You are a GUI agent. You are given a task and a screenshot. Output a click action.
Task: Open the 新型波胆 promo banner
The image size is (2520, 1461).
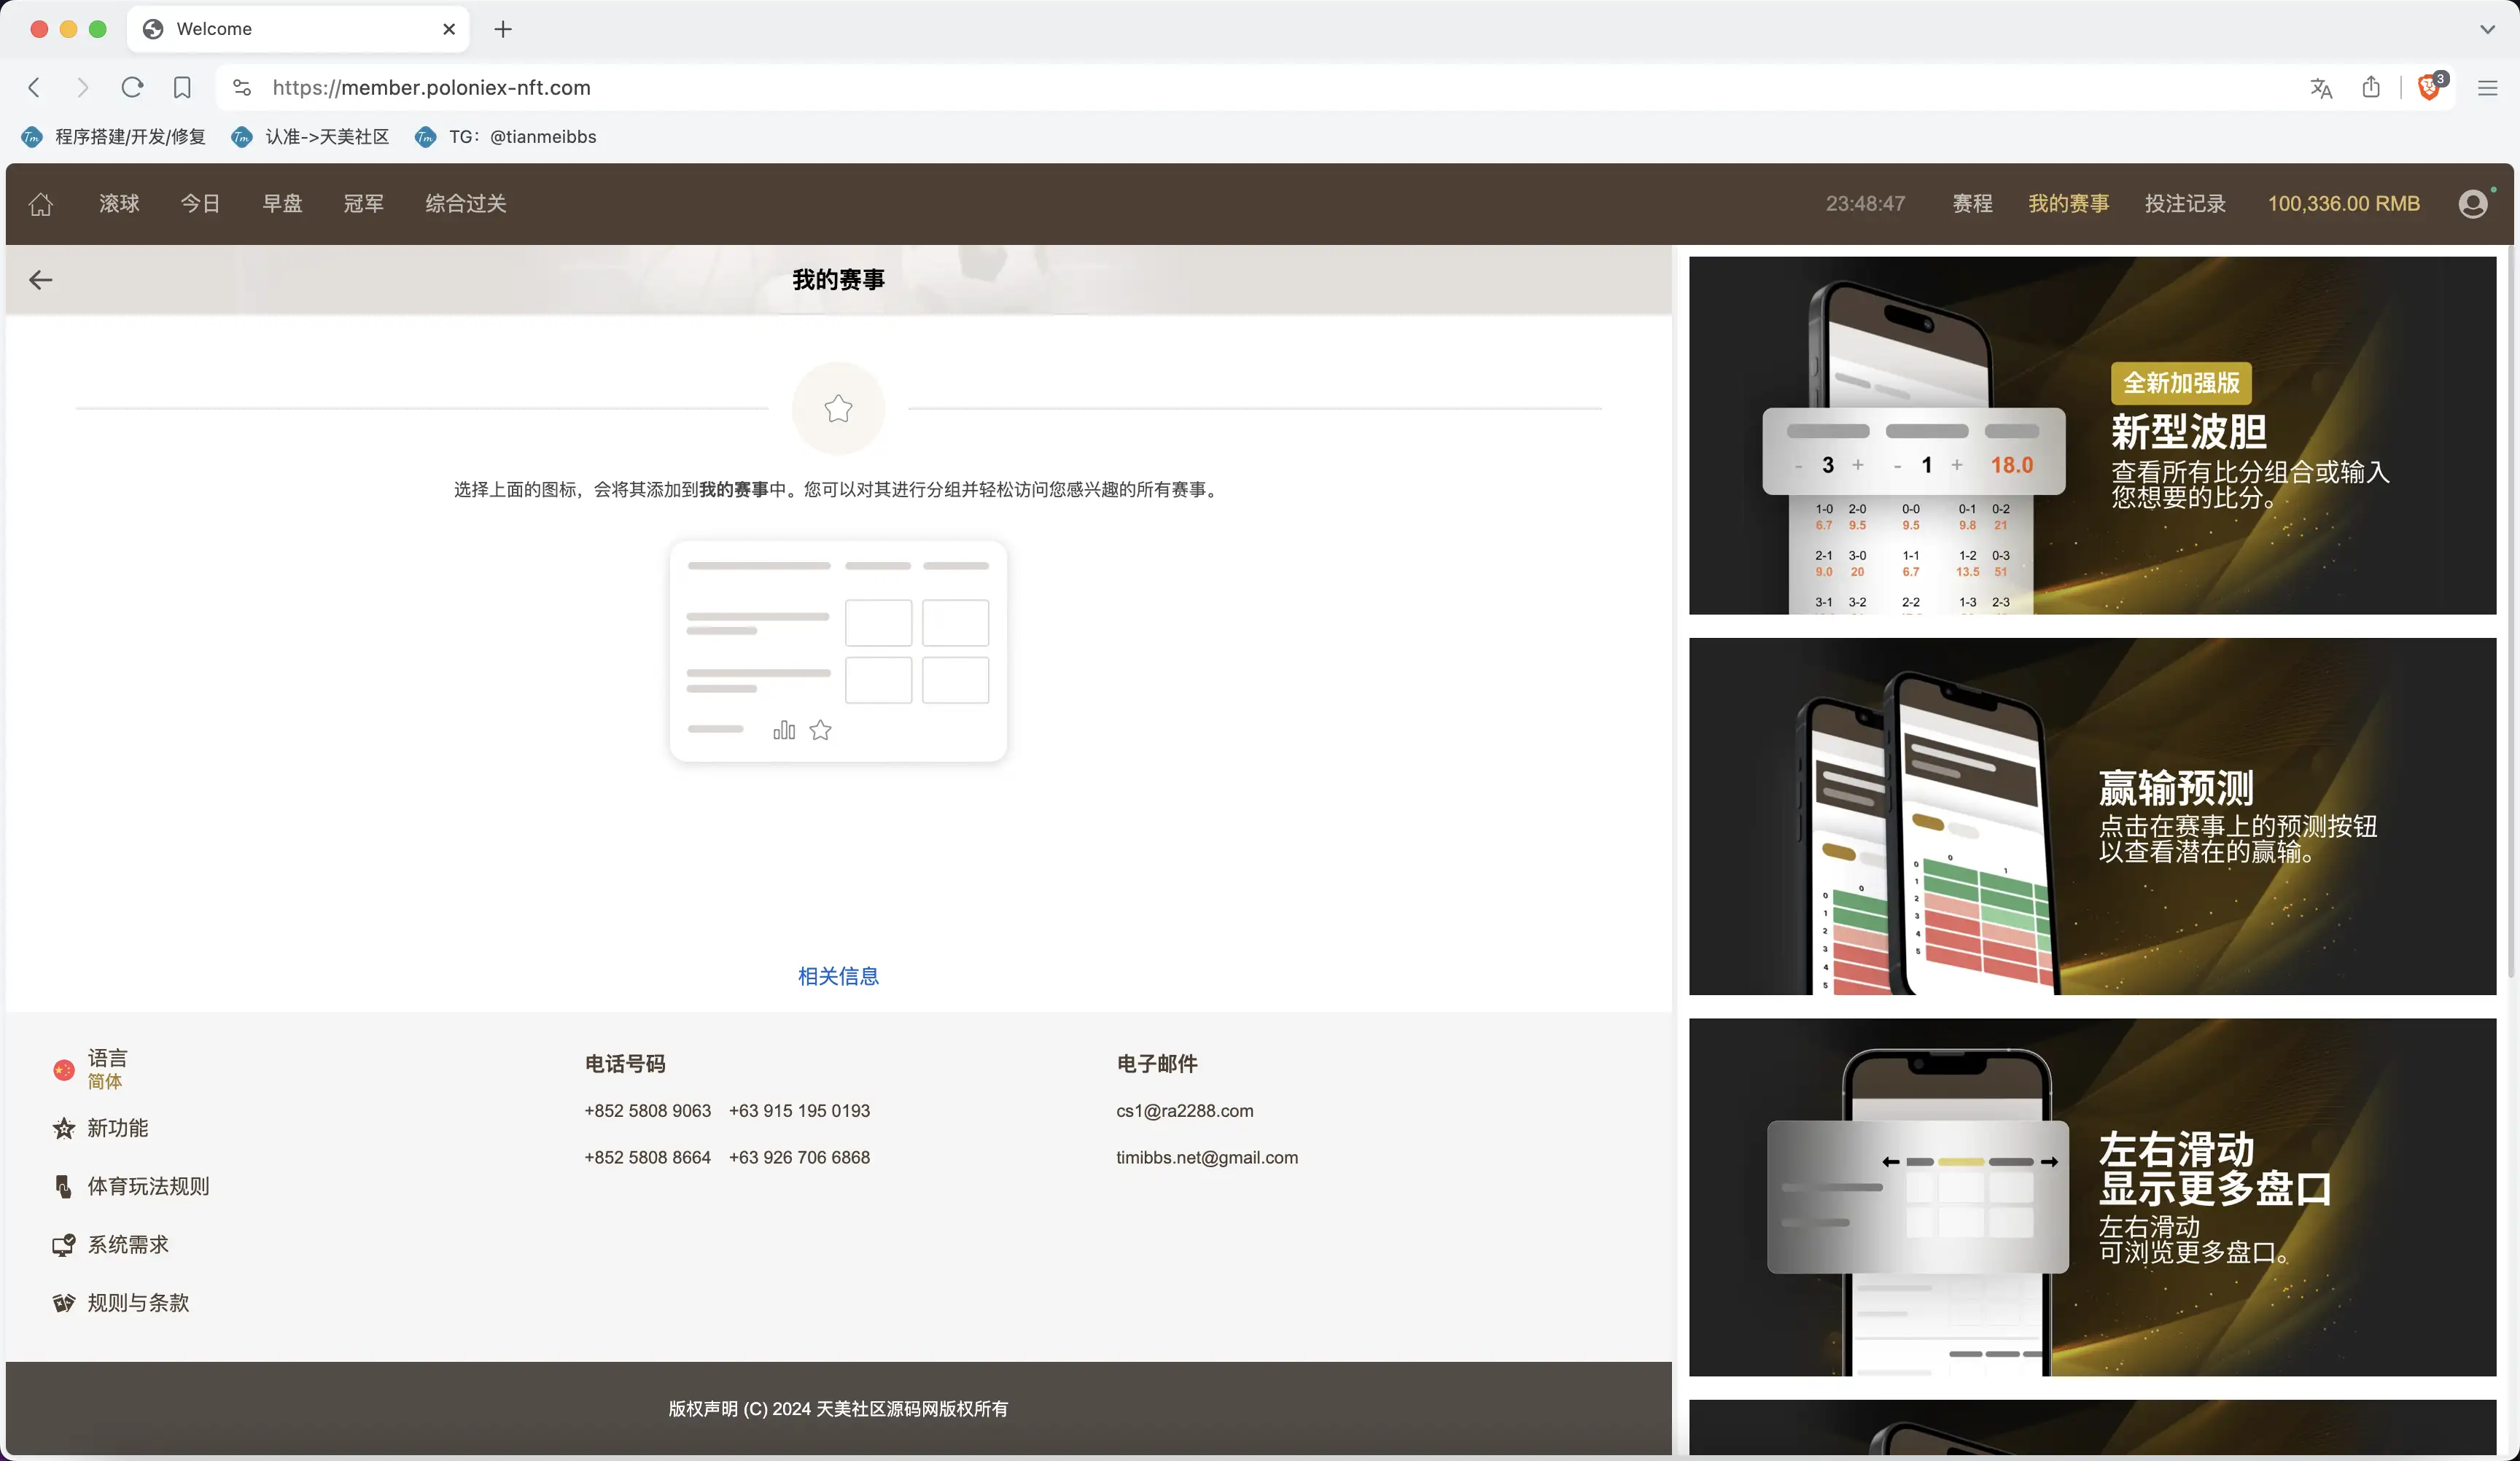[2092, 435]
